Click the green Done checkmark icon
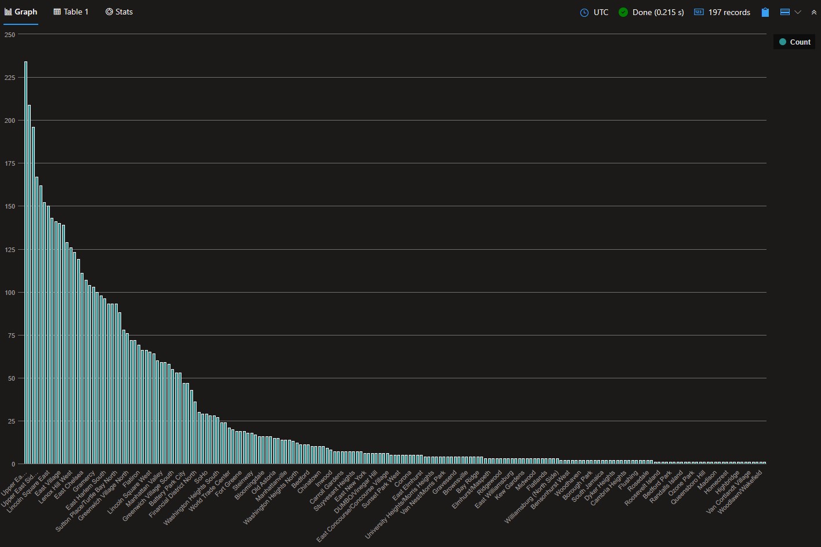The width and height of the screenshot is (821, 547). tap(623, 12)
